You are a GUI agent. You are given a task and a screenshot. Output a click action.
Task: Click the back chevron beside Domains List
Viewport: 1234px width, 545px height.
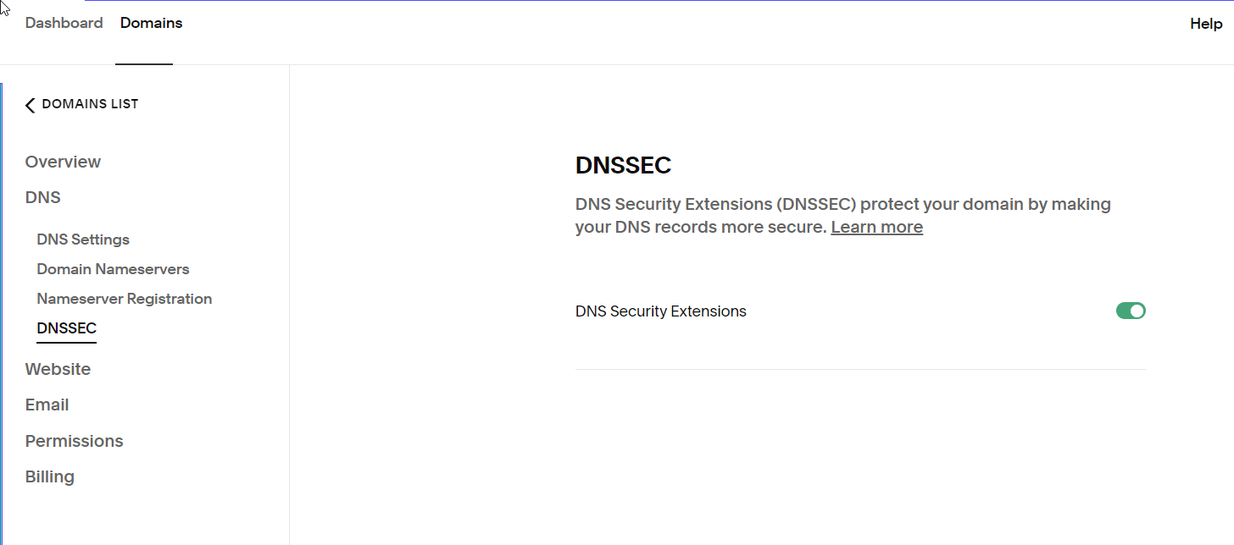pos(31,105)
